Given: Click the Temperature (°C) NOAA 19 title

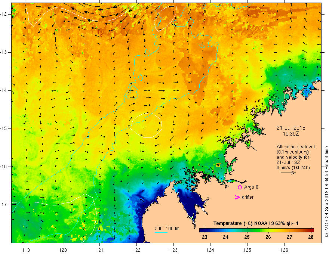Looking at the screenshot, I should point(256,223).
